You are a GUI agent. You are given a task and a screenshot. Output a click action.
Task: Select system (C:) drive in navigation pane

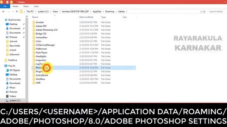click(x=15, y=100)
